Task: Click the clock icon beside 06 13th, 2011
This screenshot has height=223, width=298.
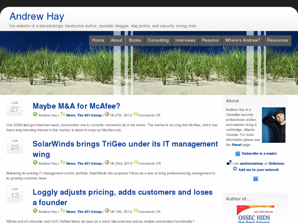Action: coord(107,210)
